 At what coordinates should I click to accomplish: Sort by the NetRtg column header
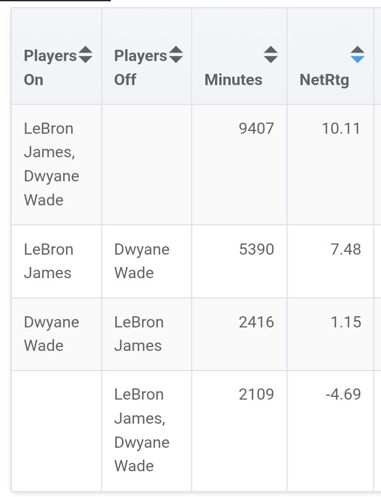(x=324, y=79)
